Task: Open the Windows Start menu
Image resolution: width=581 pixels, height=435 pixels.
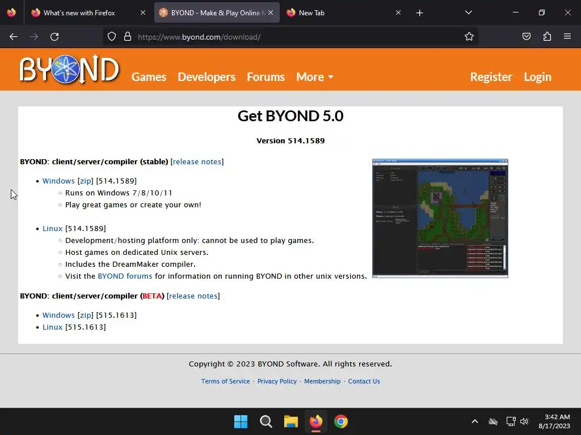Action: click(241, 421)
